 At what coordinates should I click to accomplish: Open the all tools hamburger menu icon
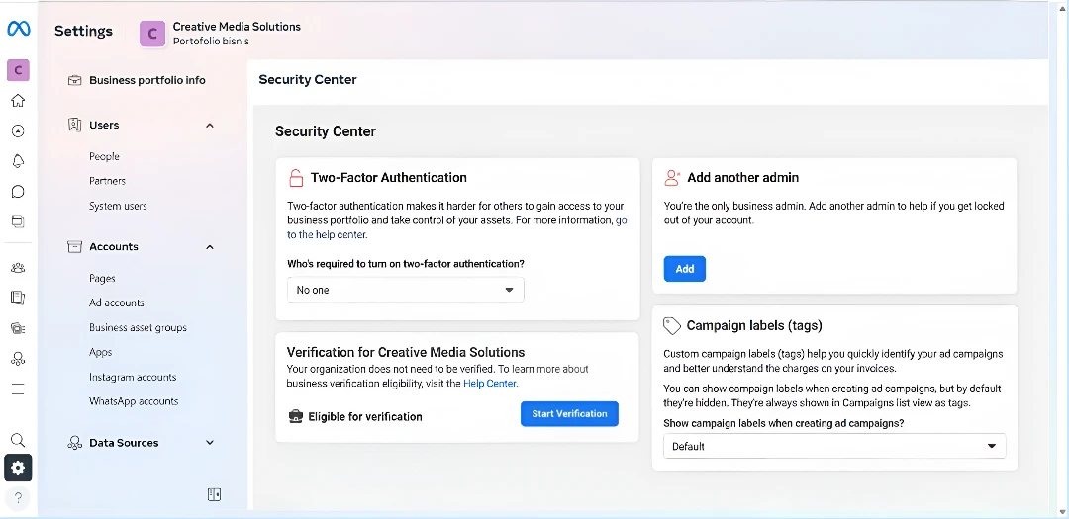tap(18, 389)
